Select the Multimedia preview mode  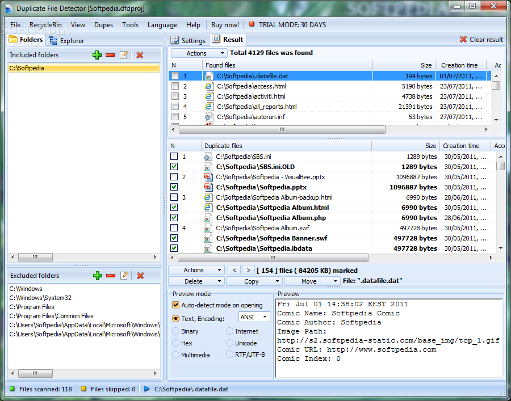tap(175, 355)
